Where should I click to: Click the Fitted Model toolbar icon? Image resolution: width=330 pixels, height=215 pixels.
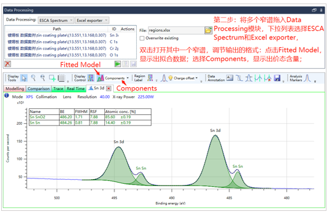tap(100, 78)
